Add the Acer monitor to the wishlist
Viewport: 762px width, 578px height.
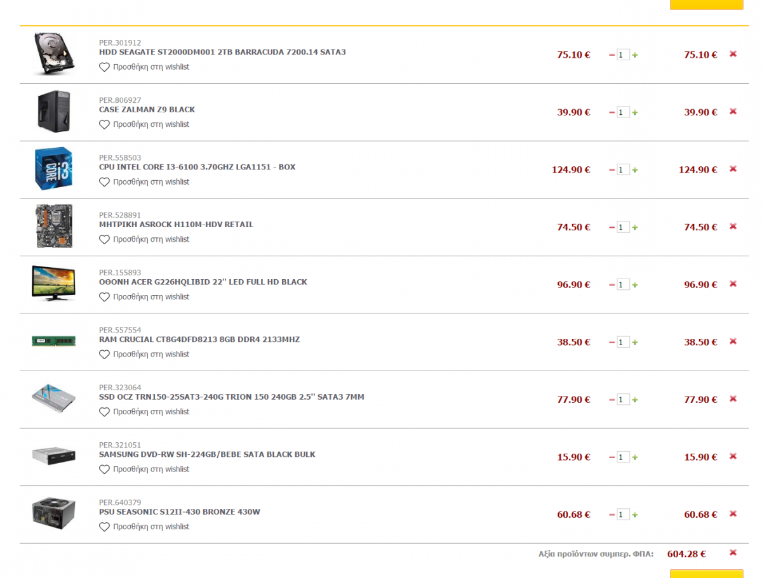[x=144, y=297]
